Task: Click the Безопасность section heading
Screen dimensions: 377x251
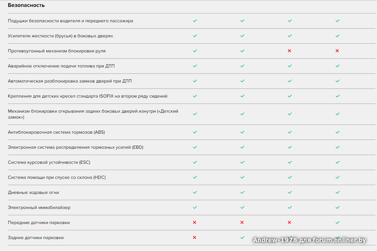Action: pyautogui.click(x=26, y=5)
